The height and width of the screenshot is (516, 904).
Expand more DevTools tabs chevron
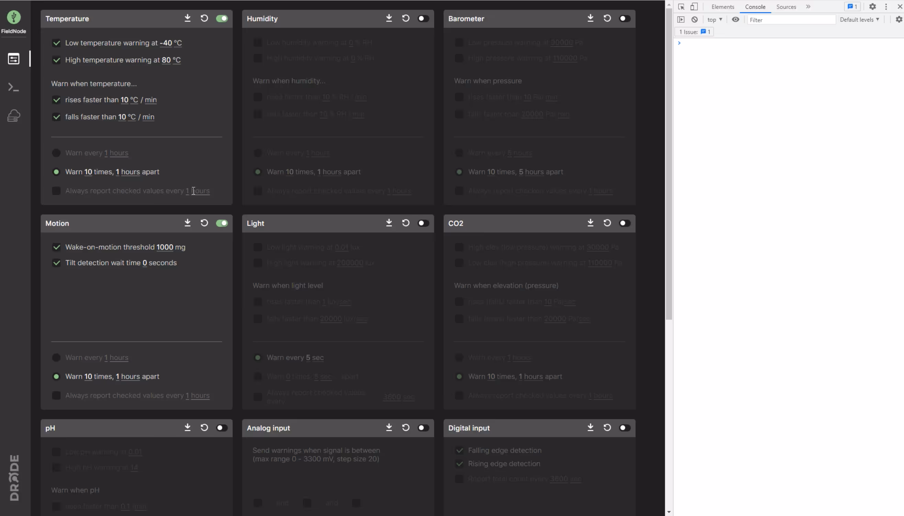[x=808, y=7]
